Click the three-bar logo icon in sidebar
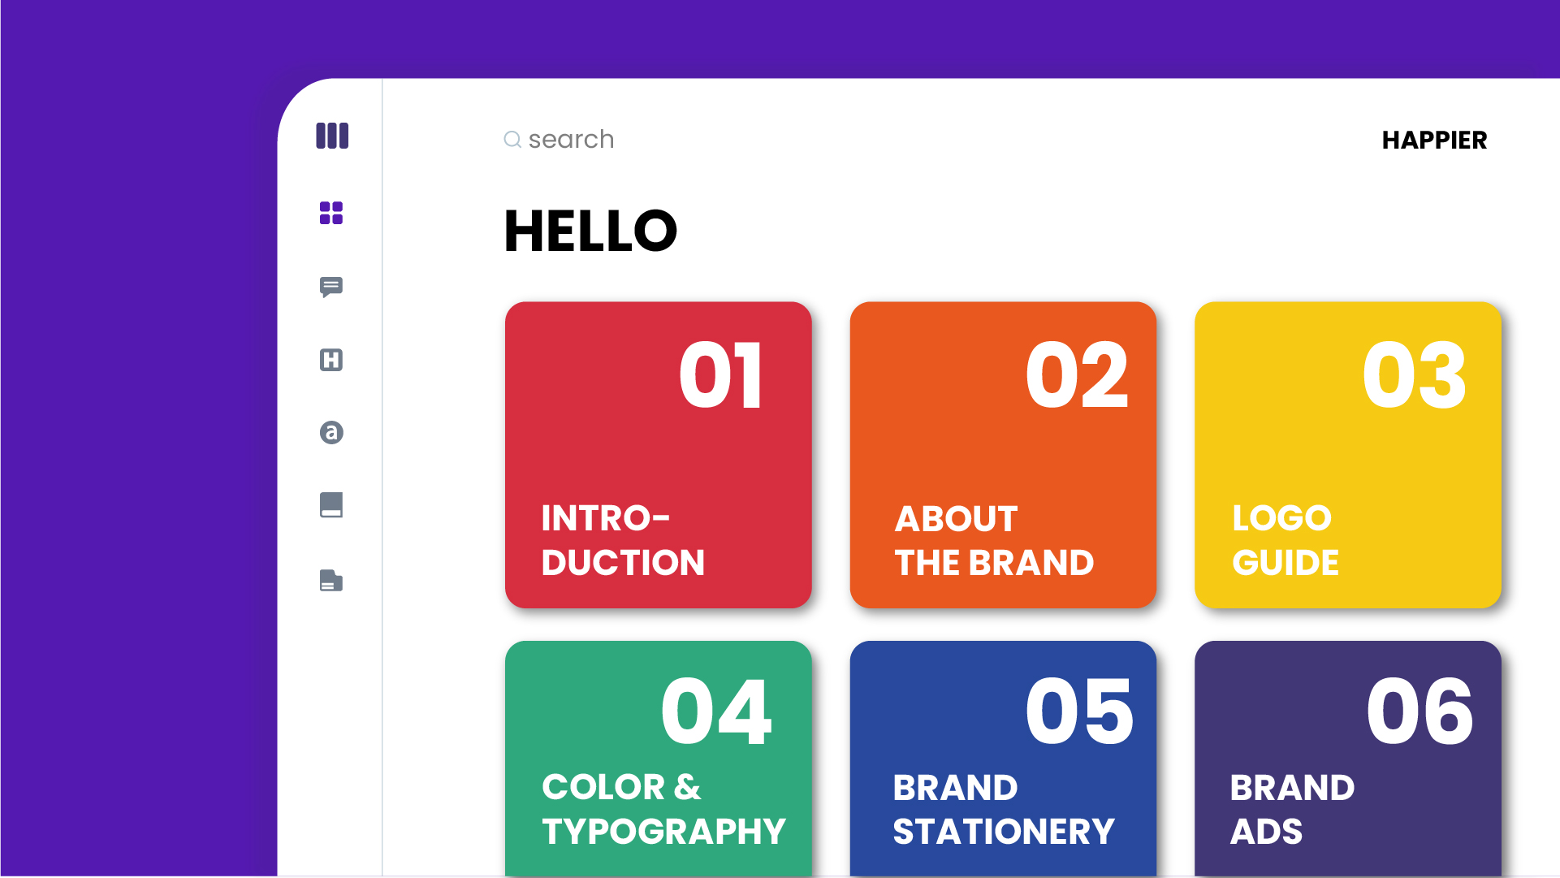 [x=332, y=136]
